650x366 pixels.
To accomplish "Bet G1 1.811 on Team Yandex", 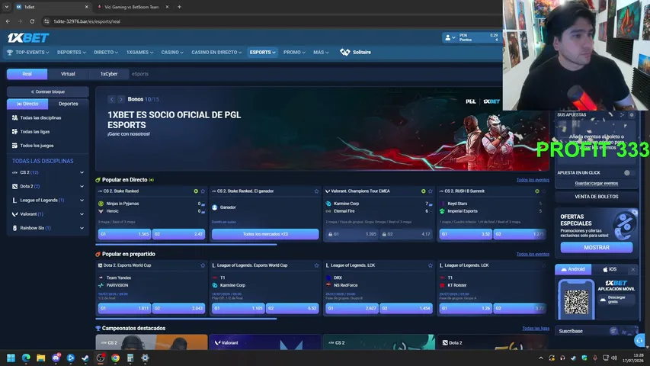I will [124, 308].
